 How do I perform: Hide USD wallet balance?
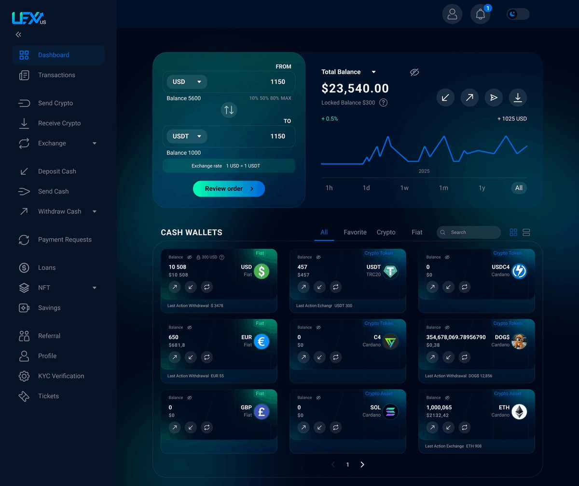[190, 257]
